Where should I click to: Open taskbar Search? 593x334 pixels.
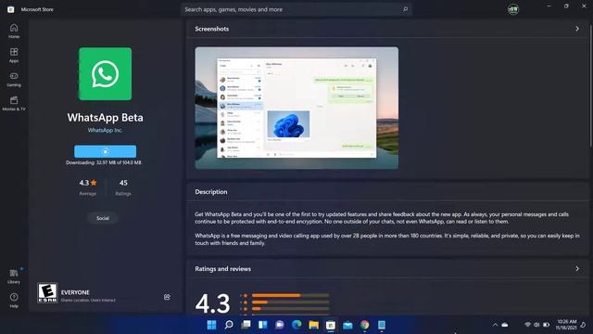pos(229,325)
